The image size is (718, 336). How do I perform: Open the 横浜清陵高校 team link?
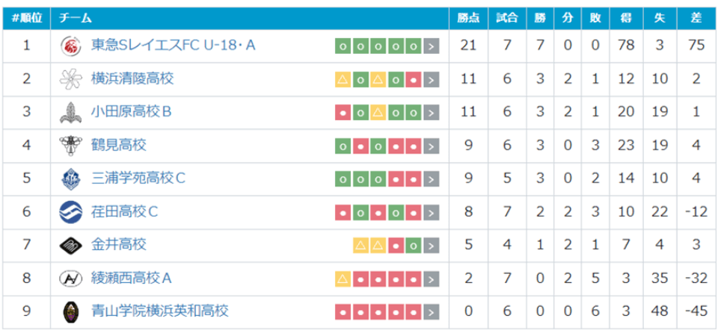pos(132,78)
